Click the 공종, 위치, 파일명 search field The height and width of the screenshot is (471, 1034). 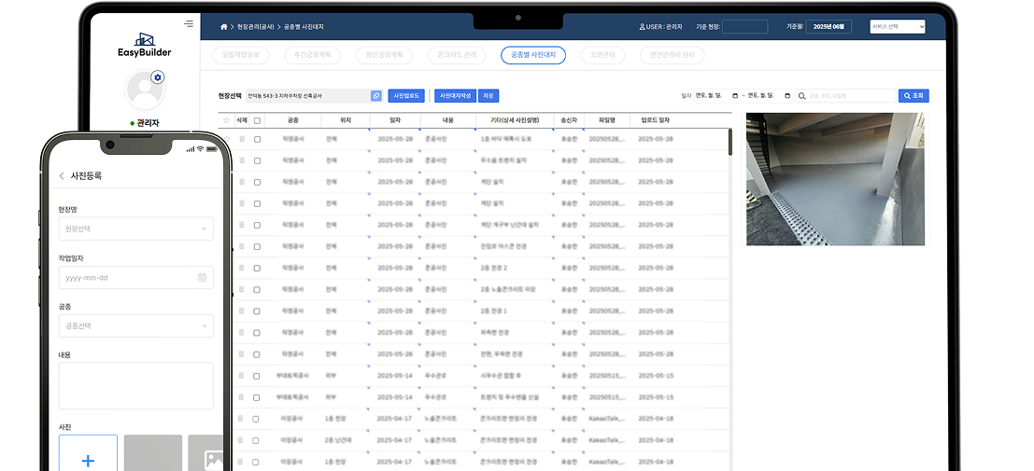[844, 96]
